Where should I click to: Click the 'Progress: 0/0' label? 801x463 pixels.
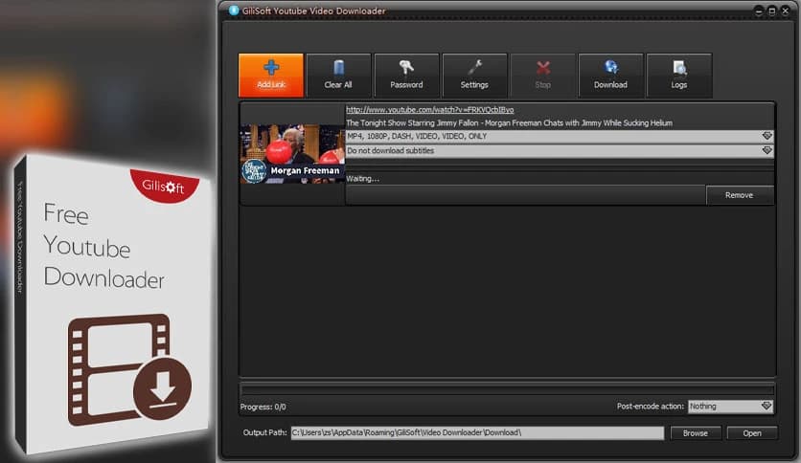[263, 407]
